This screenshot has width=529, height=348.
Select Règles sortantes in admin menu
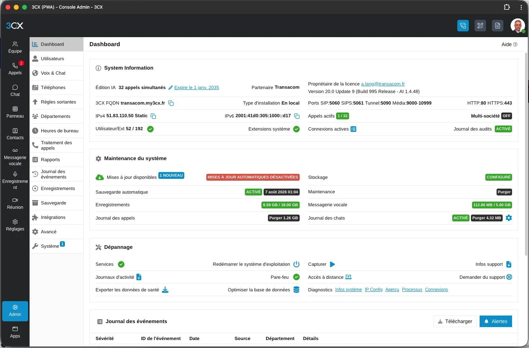point(56,102)
